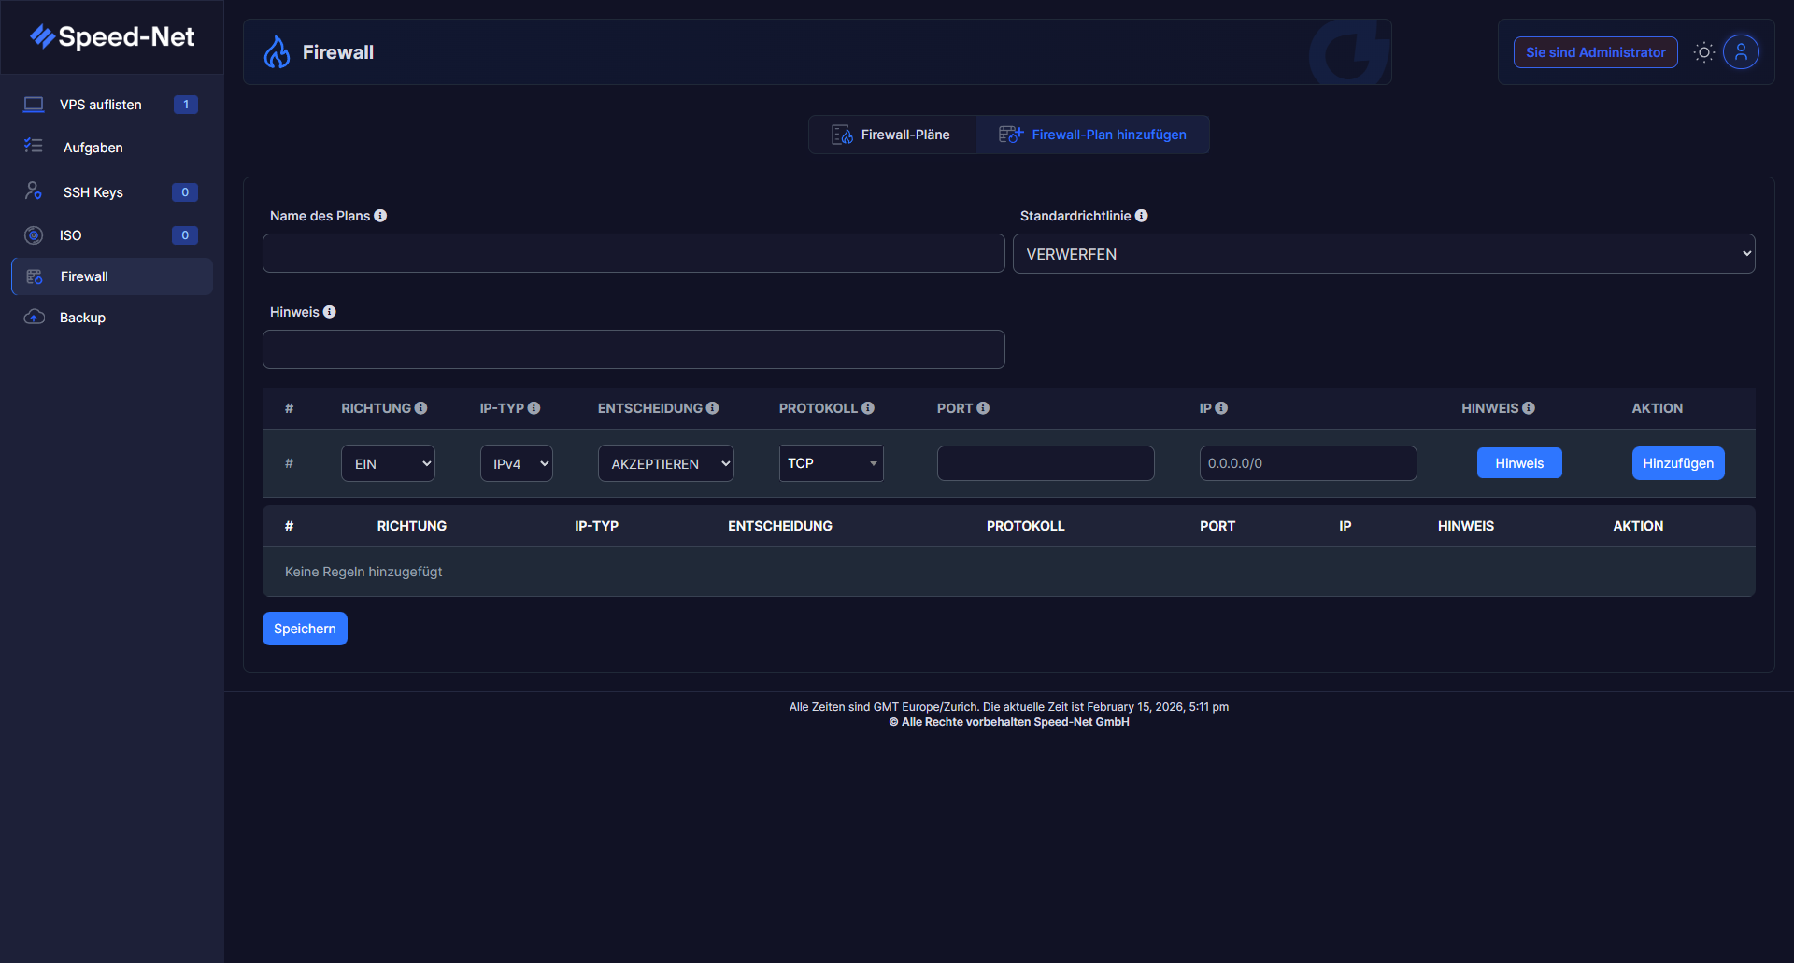Focus the IP field showing 0.0.0.0/0
The height and width of the screenshot is (963, 1794).
pyautogui.click(x=1308, y=463)
